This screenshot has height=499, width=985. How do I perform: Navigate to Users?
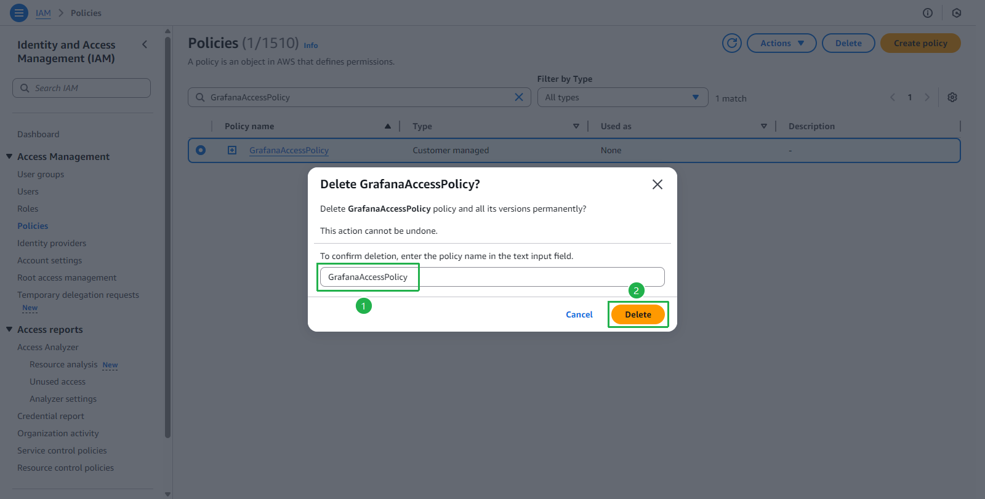click(x=28, y=191)
